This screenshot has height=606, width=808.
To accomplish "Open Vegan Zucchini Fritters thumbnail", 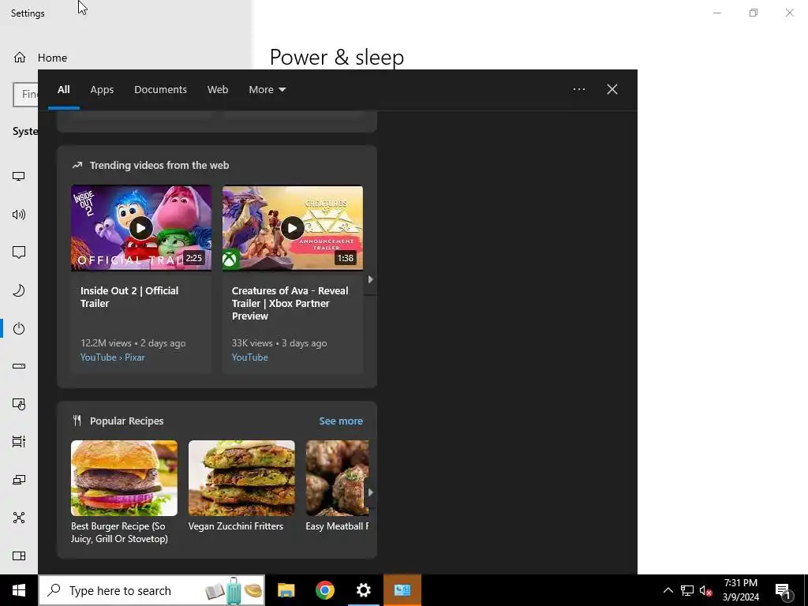I will click(x=241, y=478).
